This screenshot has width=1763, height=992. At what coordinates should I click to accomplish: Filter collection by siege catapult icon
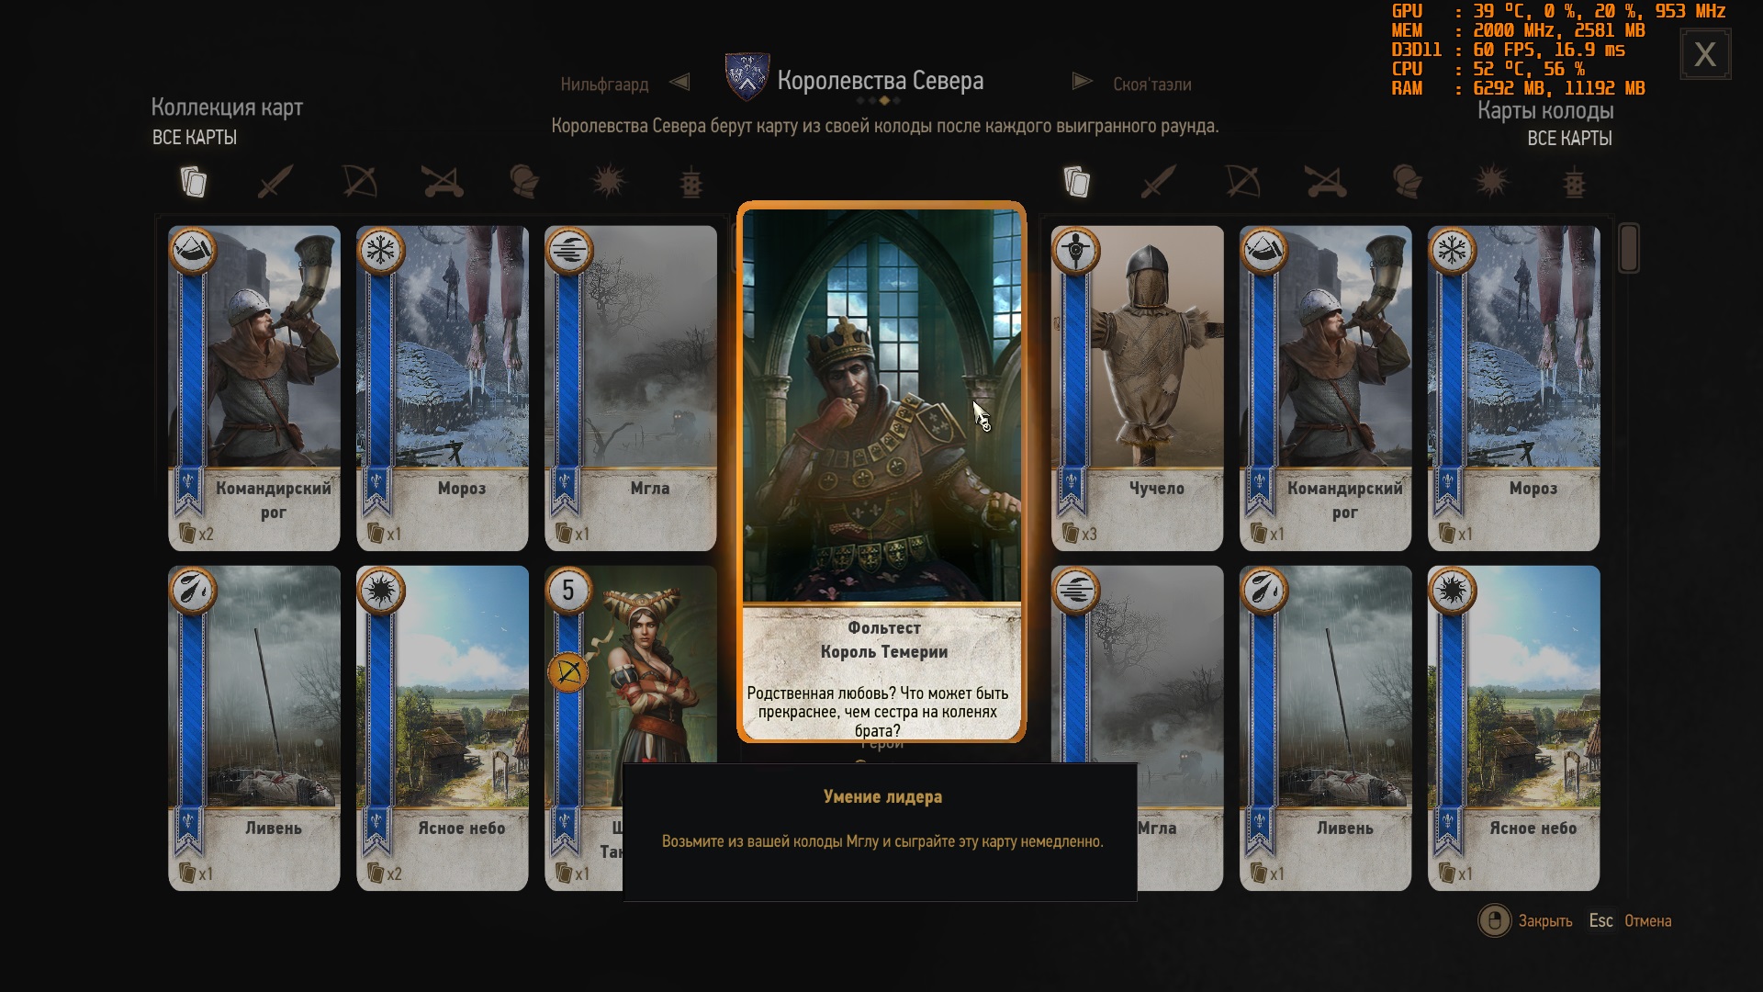pos(442,182)
